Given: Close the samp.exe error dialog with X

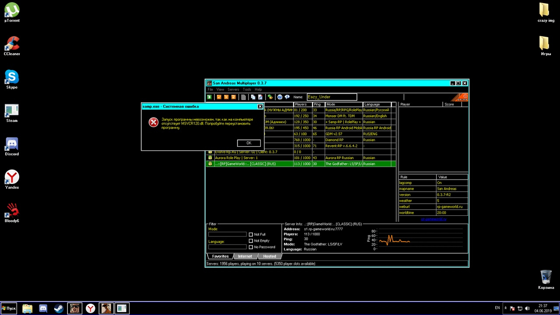Looking at the screenshot, I should (x=260, y=106).
